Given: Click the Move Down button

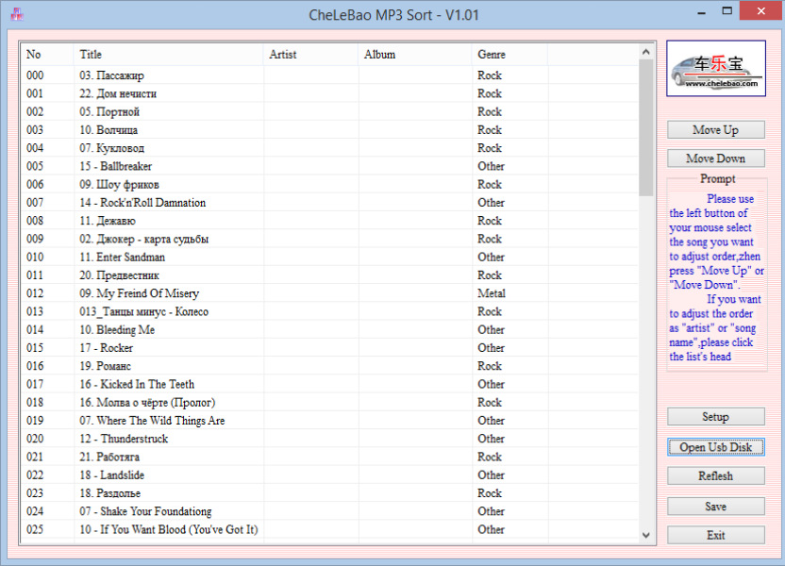Looking at the screenshot, I should (x=716, y=158).
